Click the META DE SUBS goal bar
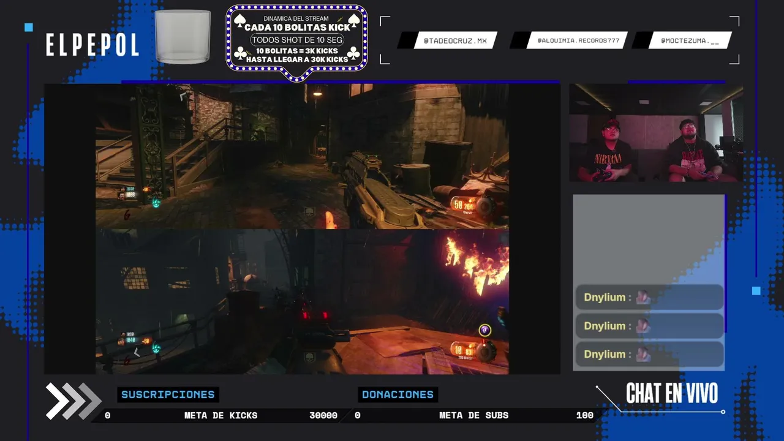Screen dimensions: 784x441 (x=473, y=415)
